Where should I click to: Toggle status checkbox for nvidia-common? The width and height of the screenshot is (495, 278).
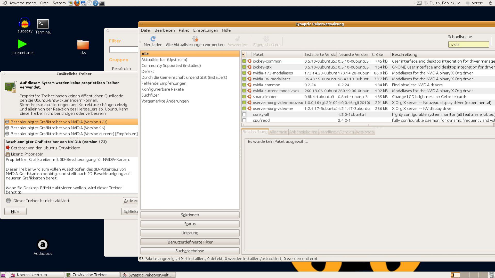tap(244, 85)
